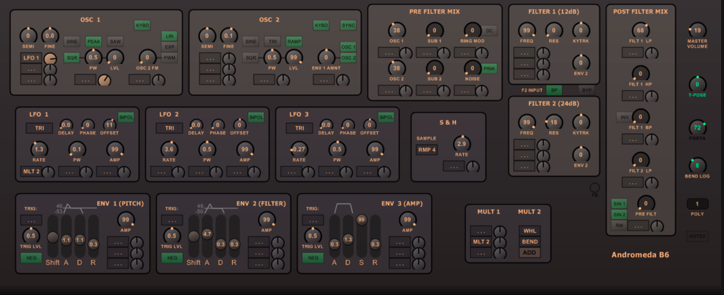Image resolution: width=724 pixels, height=295 pixels.
Task: Open the S & H sample RMP 4 dropdown
Action: [x=427, y=150]
